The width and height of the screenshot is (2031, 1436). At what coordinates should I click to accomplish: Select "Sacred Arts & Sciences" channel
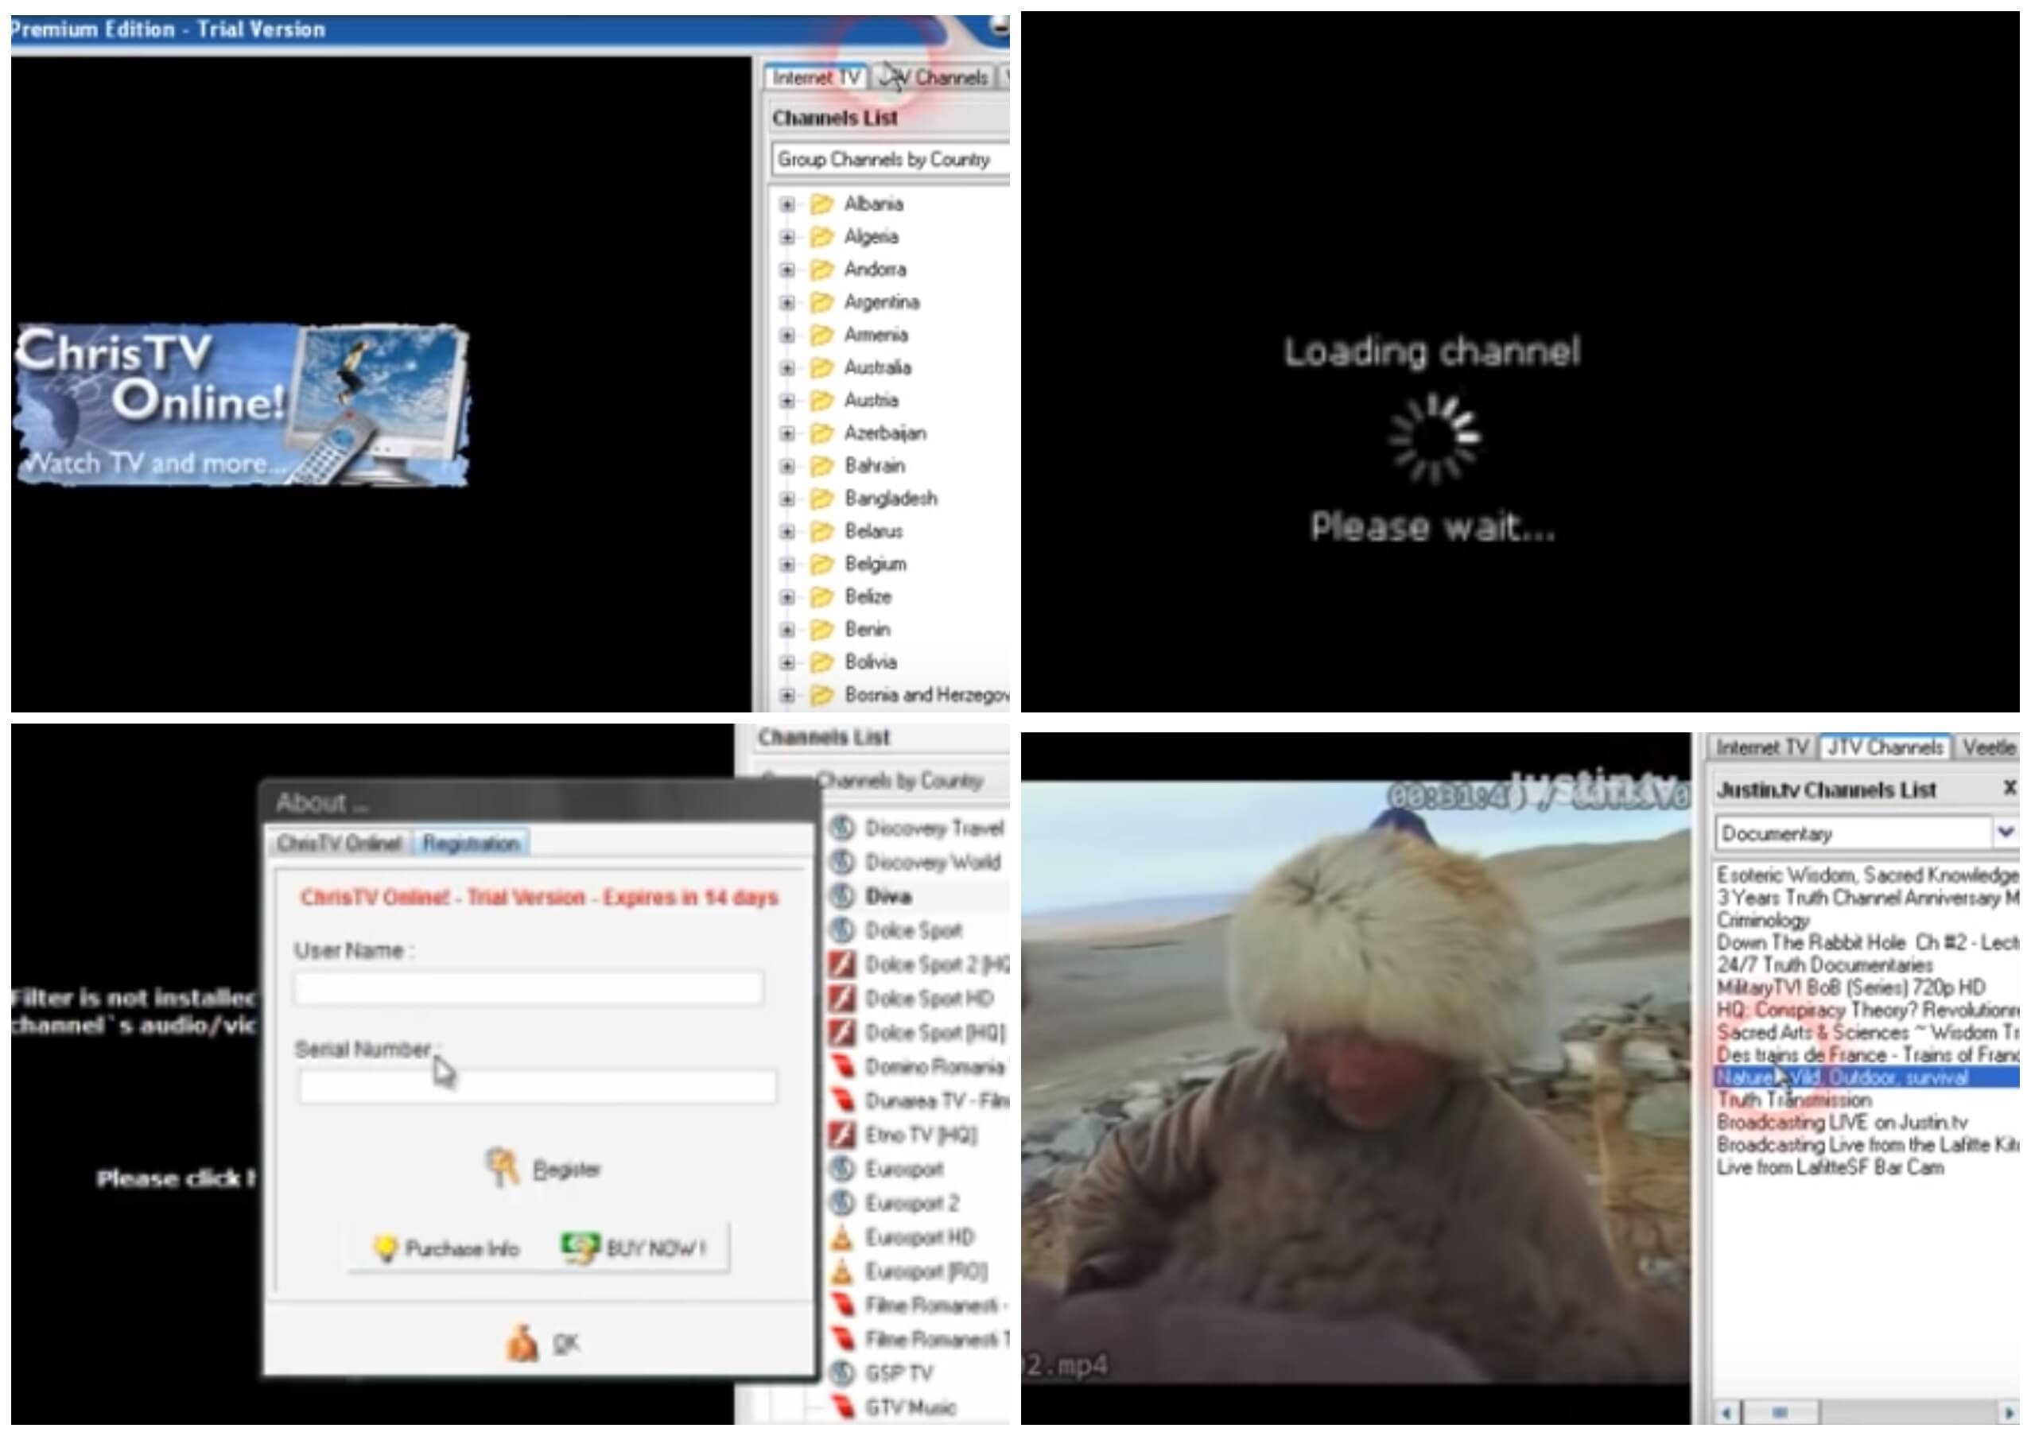tap(1866, 1033)
